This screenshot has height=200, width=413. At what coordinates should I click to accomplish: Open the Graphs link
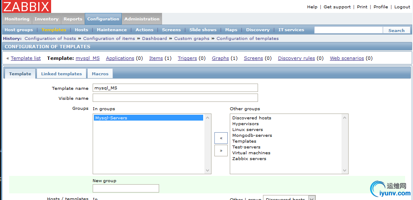pyautogui.click(x=221, y=58)
